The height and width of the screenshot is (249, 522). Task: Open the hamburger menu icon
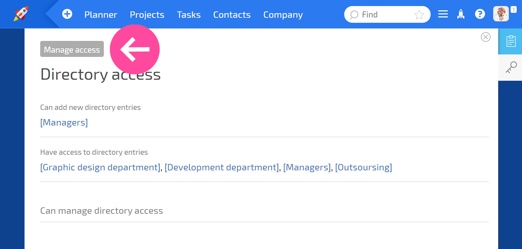(x=443, y=14)
